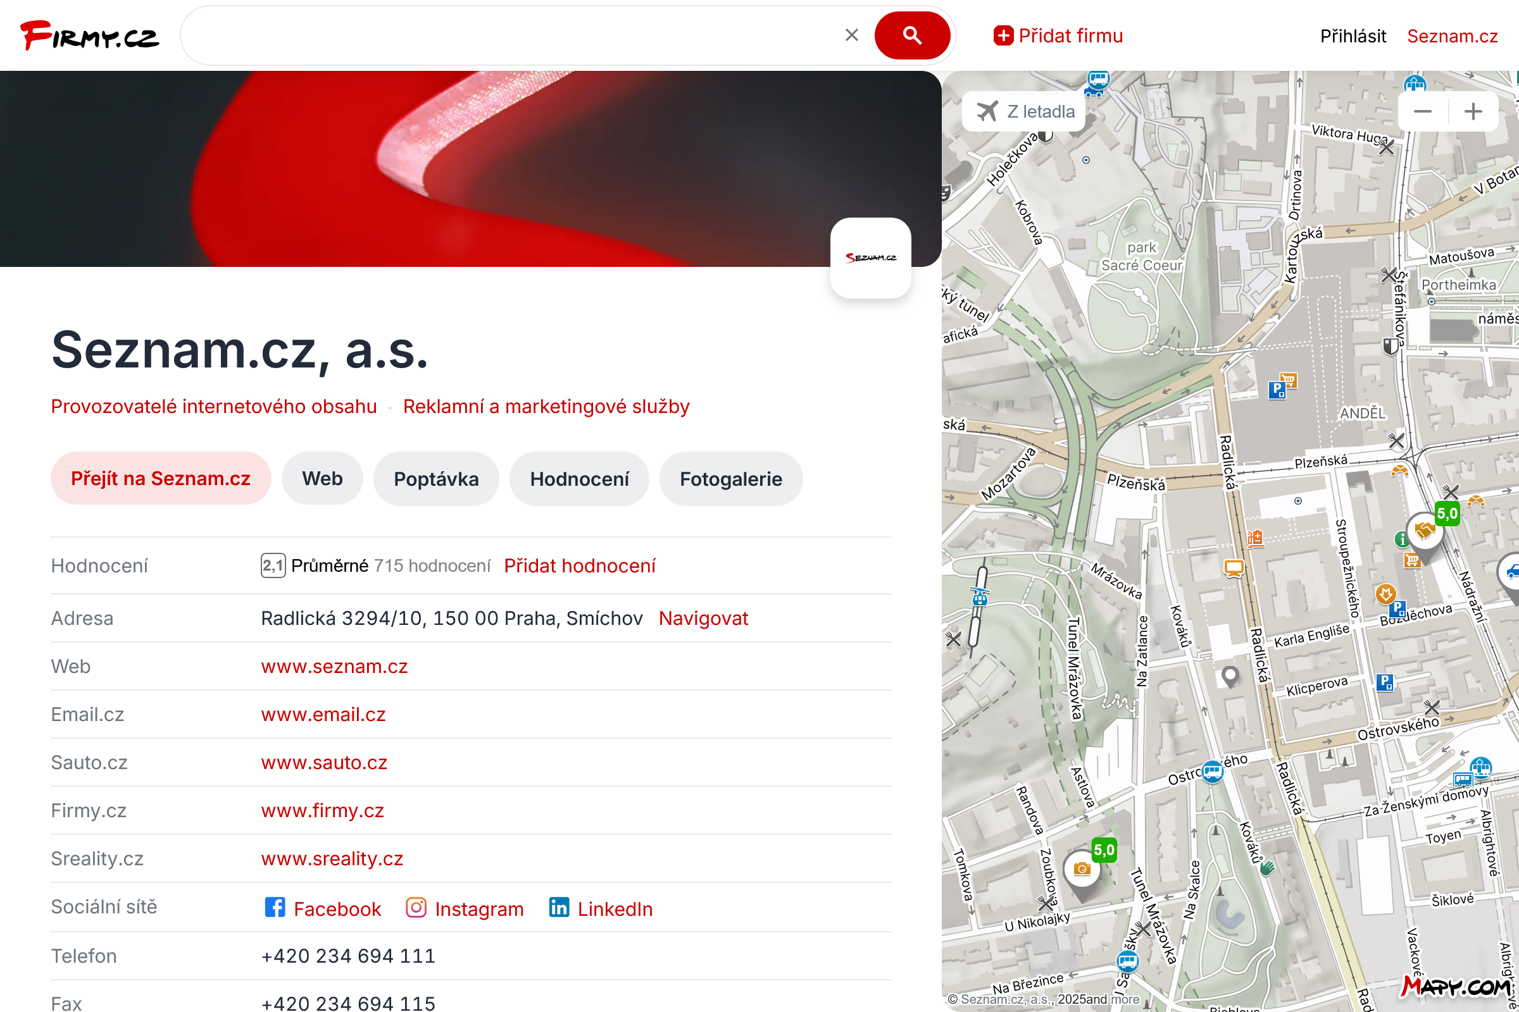The image size is (1519, 1012).
Task: Click the green hand icon near Kováků
Action: pyautogui.click(x=1267, y=868)
